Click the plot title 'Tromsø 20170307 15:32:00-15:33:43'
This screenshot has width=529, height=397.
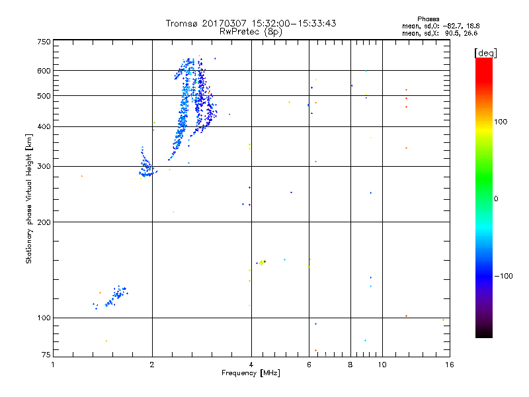pos(251,23)
